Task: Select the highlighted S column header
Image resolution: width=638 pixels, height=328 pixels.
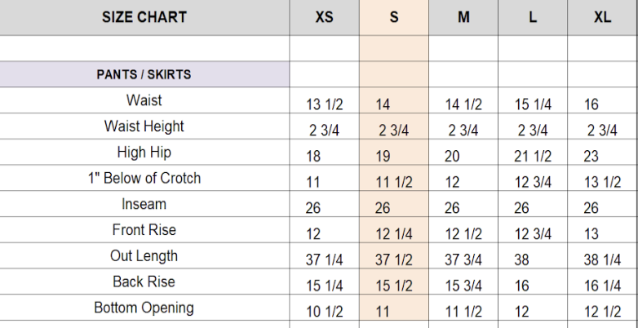Action: pos(394,17)
